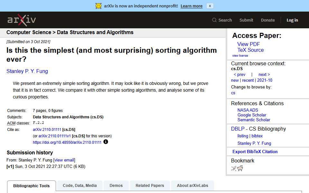The width and height of the screenshot is (309, 193).
Task: Select the Bibliographic Tools tab
Action: coord(31,186)
